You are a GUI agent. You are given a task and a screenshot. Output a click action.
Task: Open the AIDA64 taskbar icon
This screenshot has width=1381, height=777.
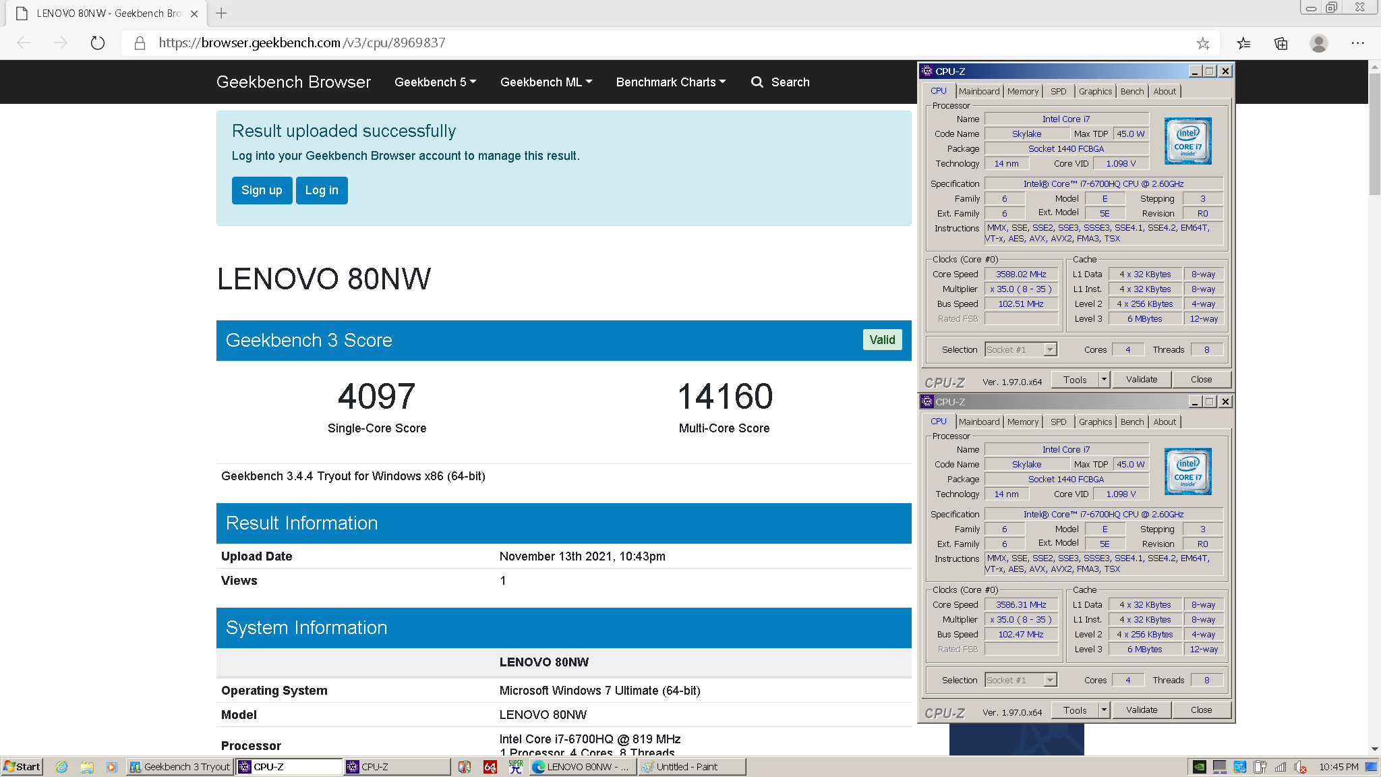coord(490,767)
